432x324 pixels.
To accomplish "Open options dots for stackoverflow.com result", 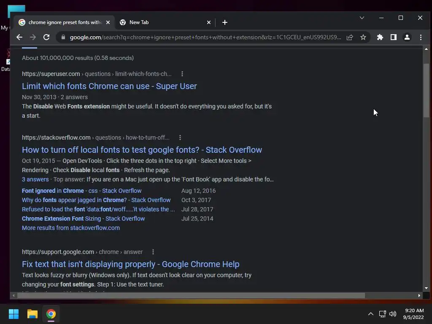I will (x=180, y=138).
